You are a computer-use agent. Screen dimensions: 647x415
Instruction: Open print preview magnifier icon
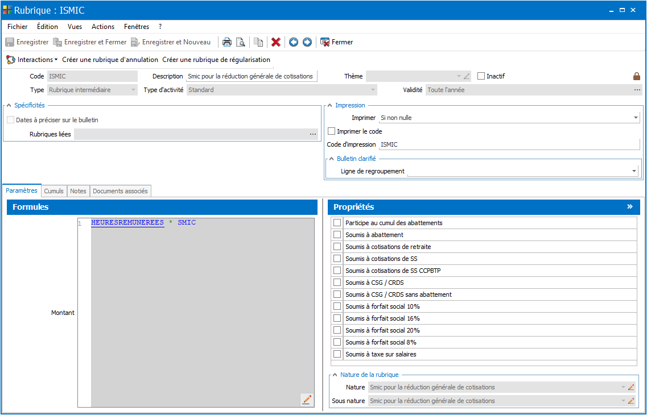click(240, 42)
